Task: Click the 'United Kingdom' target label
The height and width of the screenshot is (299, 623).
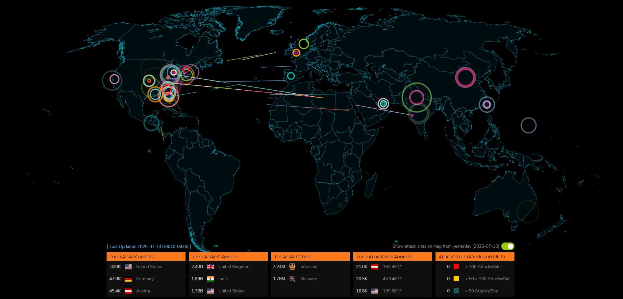Action: click(234, 266)
